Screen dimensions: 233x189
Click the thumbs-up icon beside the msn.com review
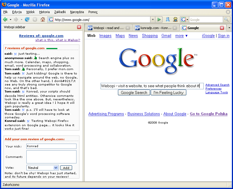click(x=23, y=69)
